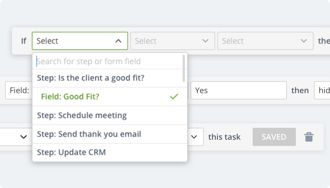Delete the rule using the trash icon

(x=309, y=137)
